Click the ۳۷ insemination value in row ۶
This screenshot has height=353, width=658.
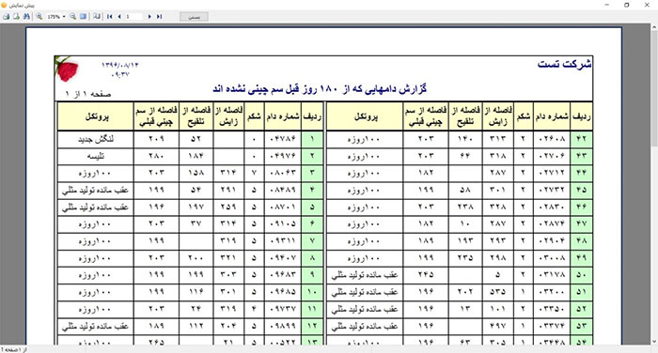[196, 223]
